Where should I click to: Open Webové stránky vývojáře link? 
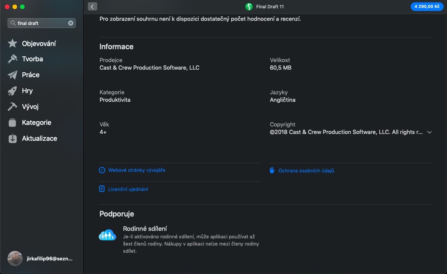(137, 170)
